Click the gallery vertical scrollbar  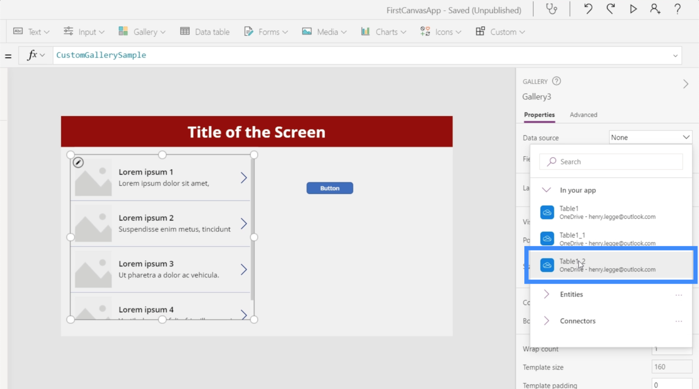(x=252, y=229)
